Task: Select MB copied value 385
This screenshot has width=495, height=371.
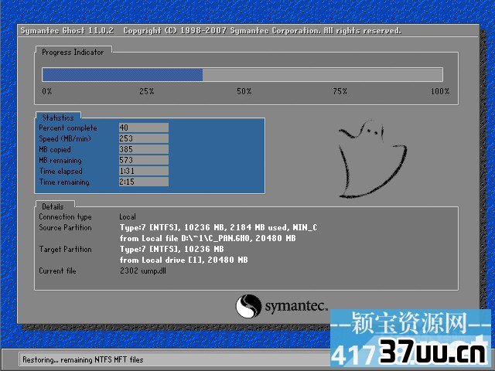Action: (x=144, y=149)
